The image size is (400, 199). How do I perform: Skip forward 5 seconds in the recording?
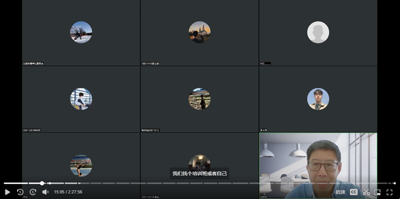tap(33, 192)
